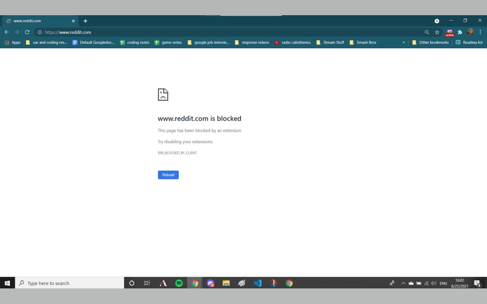
Task: Open the red and white 'A' taskbar app
Action: click(x=163, y=283)
